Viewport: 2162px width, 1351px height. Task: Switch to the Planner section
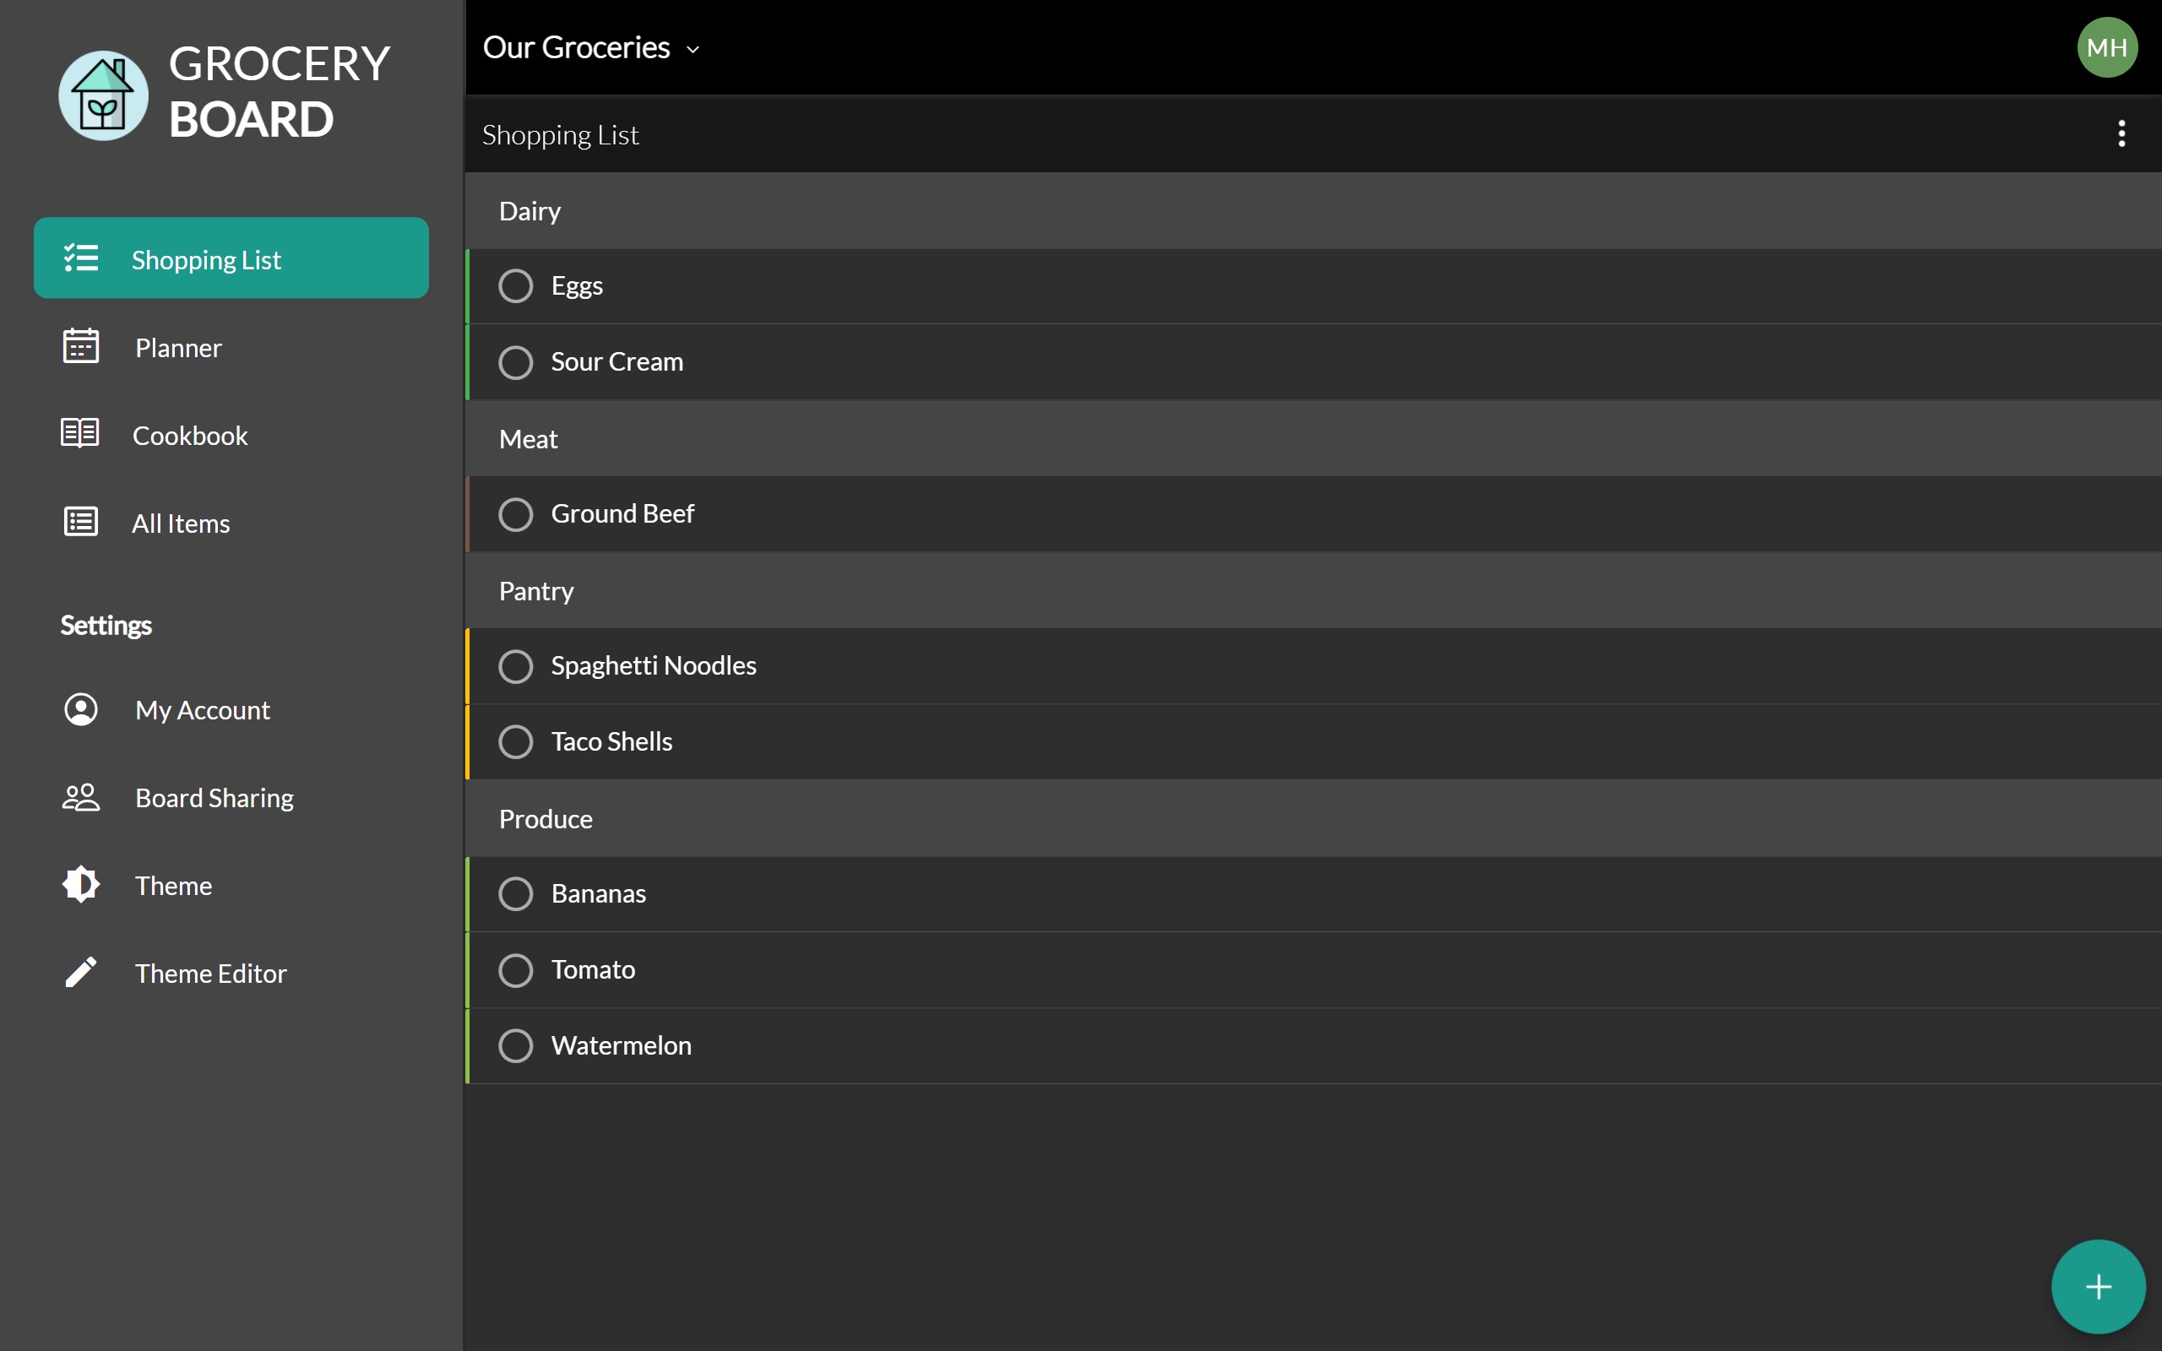point(179,347)
